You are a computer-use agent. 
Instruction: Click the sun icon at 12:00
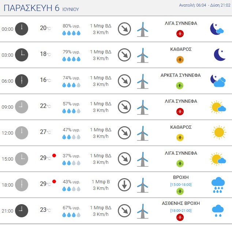(x=219, y=132)
